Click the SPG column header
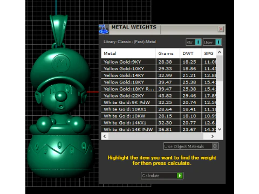Image resolution: width=259 pixels, height=194 pixels. [209, 53]
